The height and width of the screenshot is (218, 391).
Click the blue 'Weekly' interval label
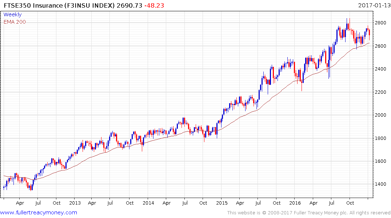(x=12, y=15)
